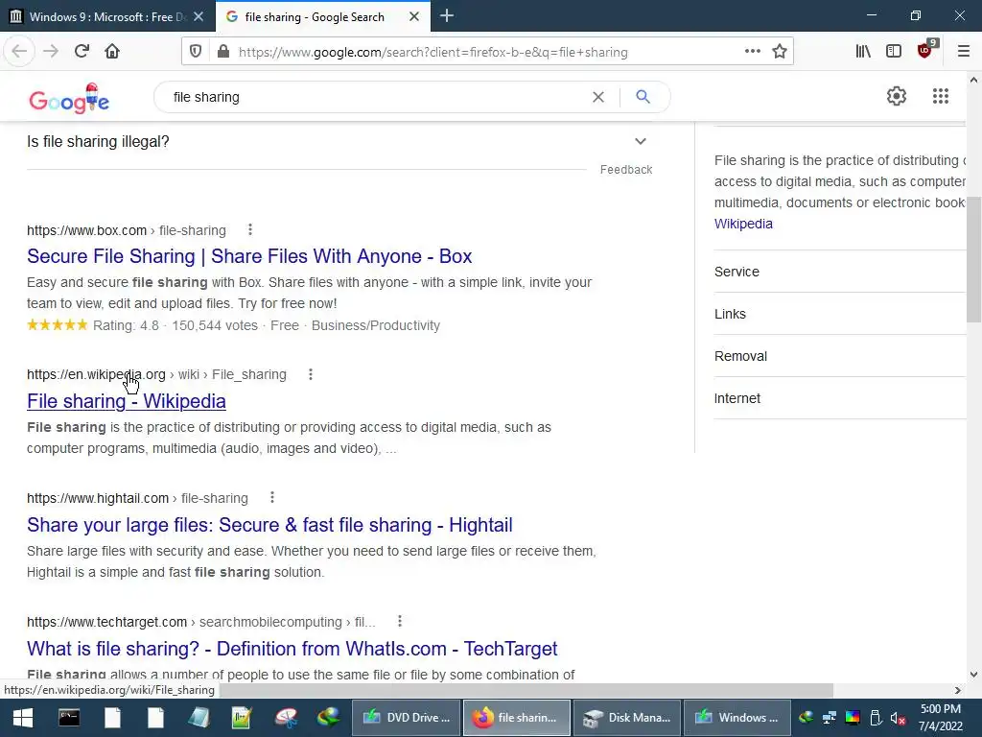Expand the Service row in the side panel
Viewport: 982px width, 737px height.
840,272
